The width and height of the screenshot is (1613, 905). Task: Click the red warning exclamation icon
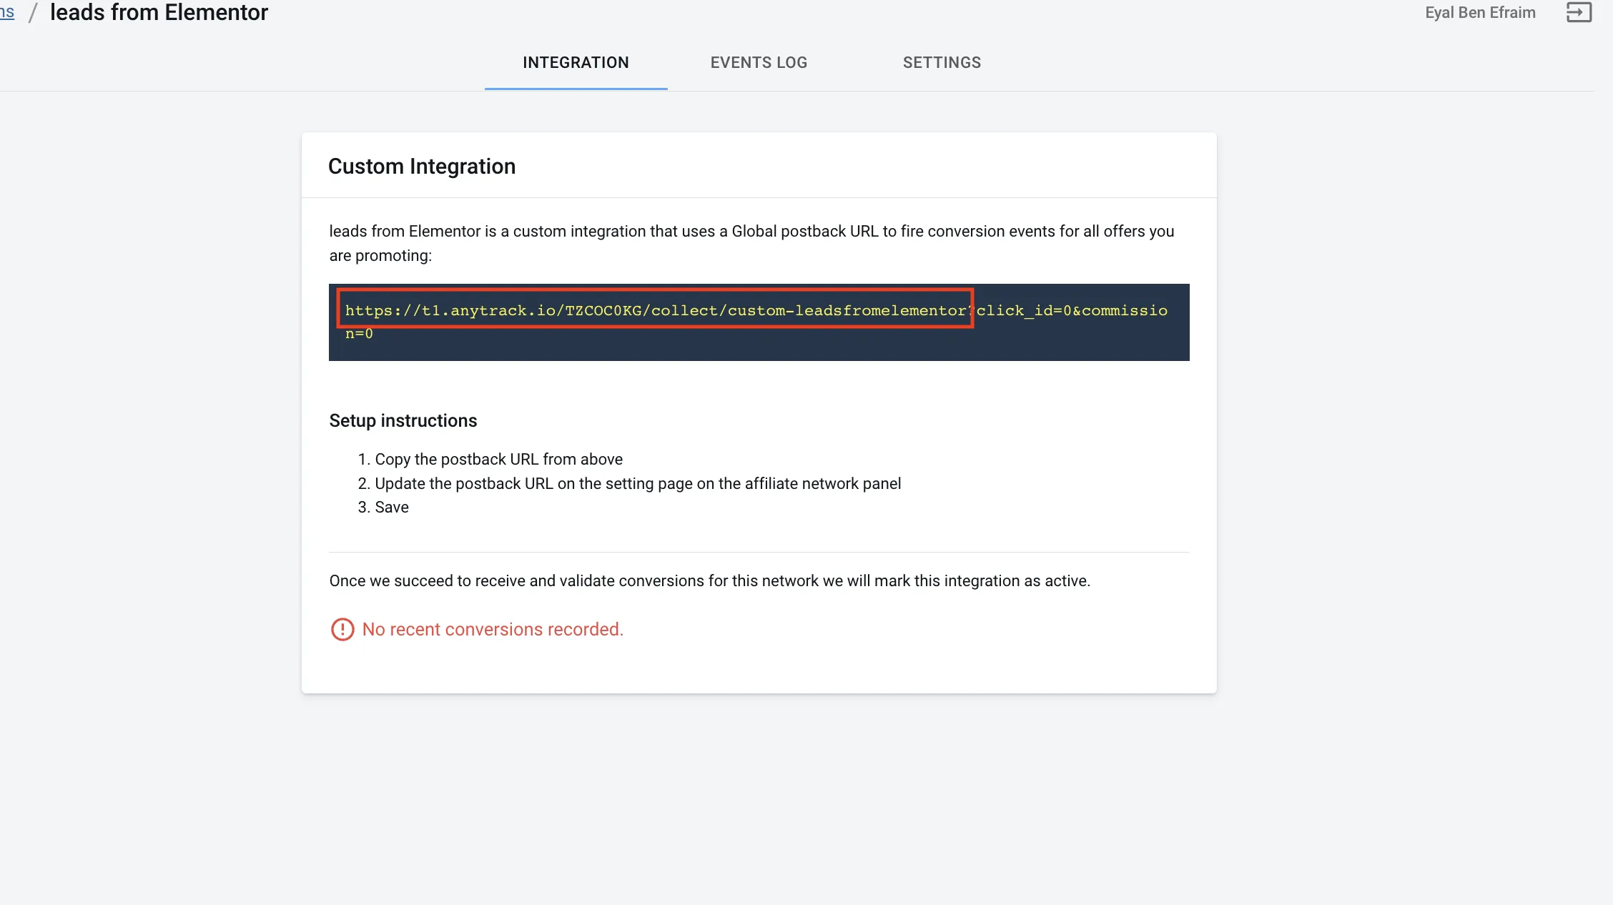(342, 629)
